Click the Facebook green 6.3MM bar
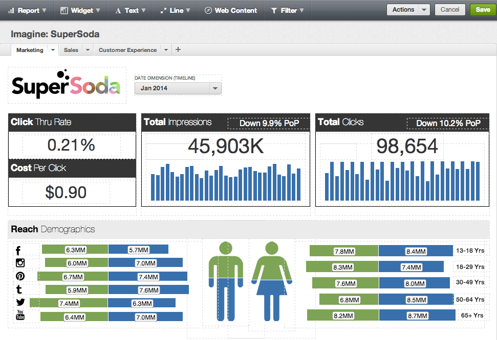The height and width of the screenshot is (340, 497). pyautogui.click(x=75, y=250)
